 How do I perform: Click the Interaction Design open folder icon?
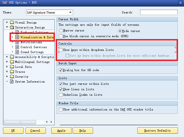pos(12,27)
